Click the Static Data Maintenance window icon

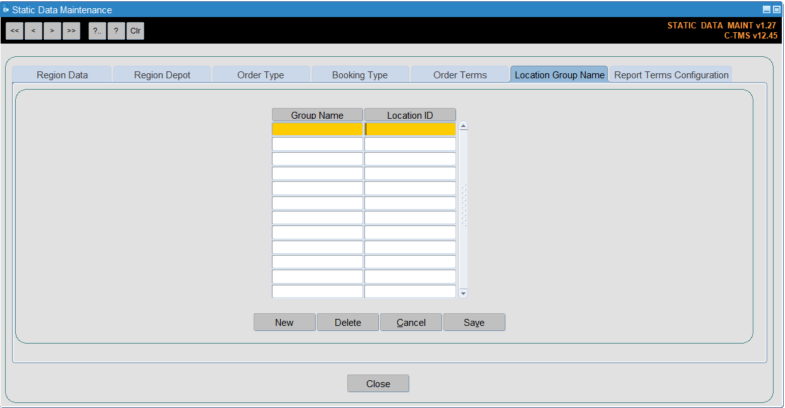pyautogui.click(x=6, y=10)
